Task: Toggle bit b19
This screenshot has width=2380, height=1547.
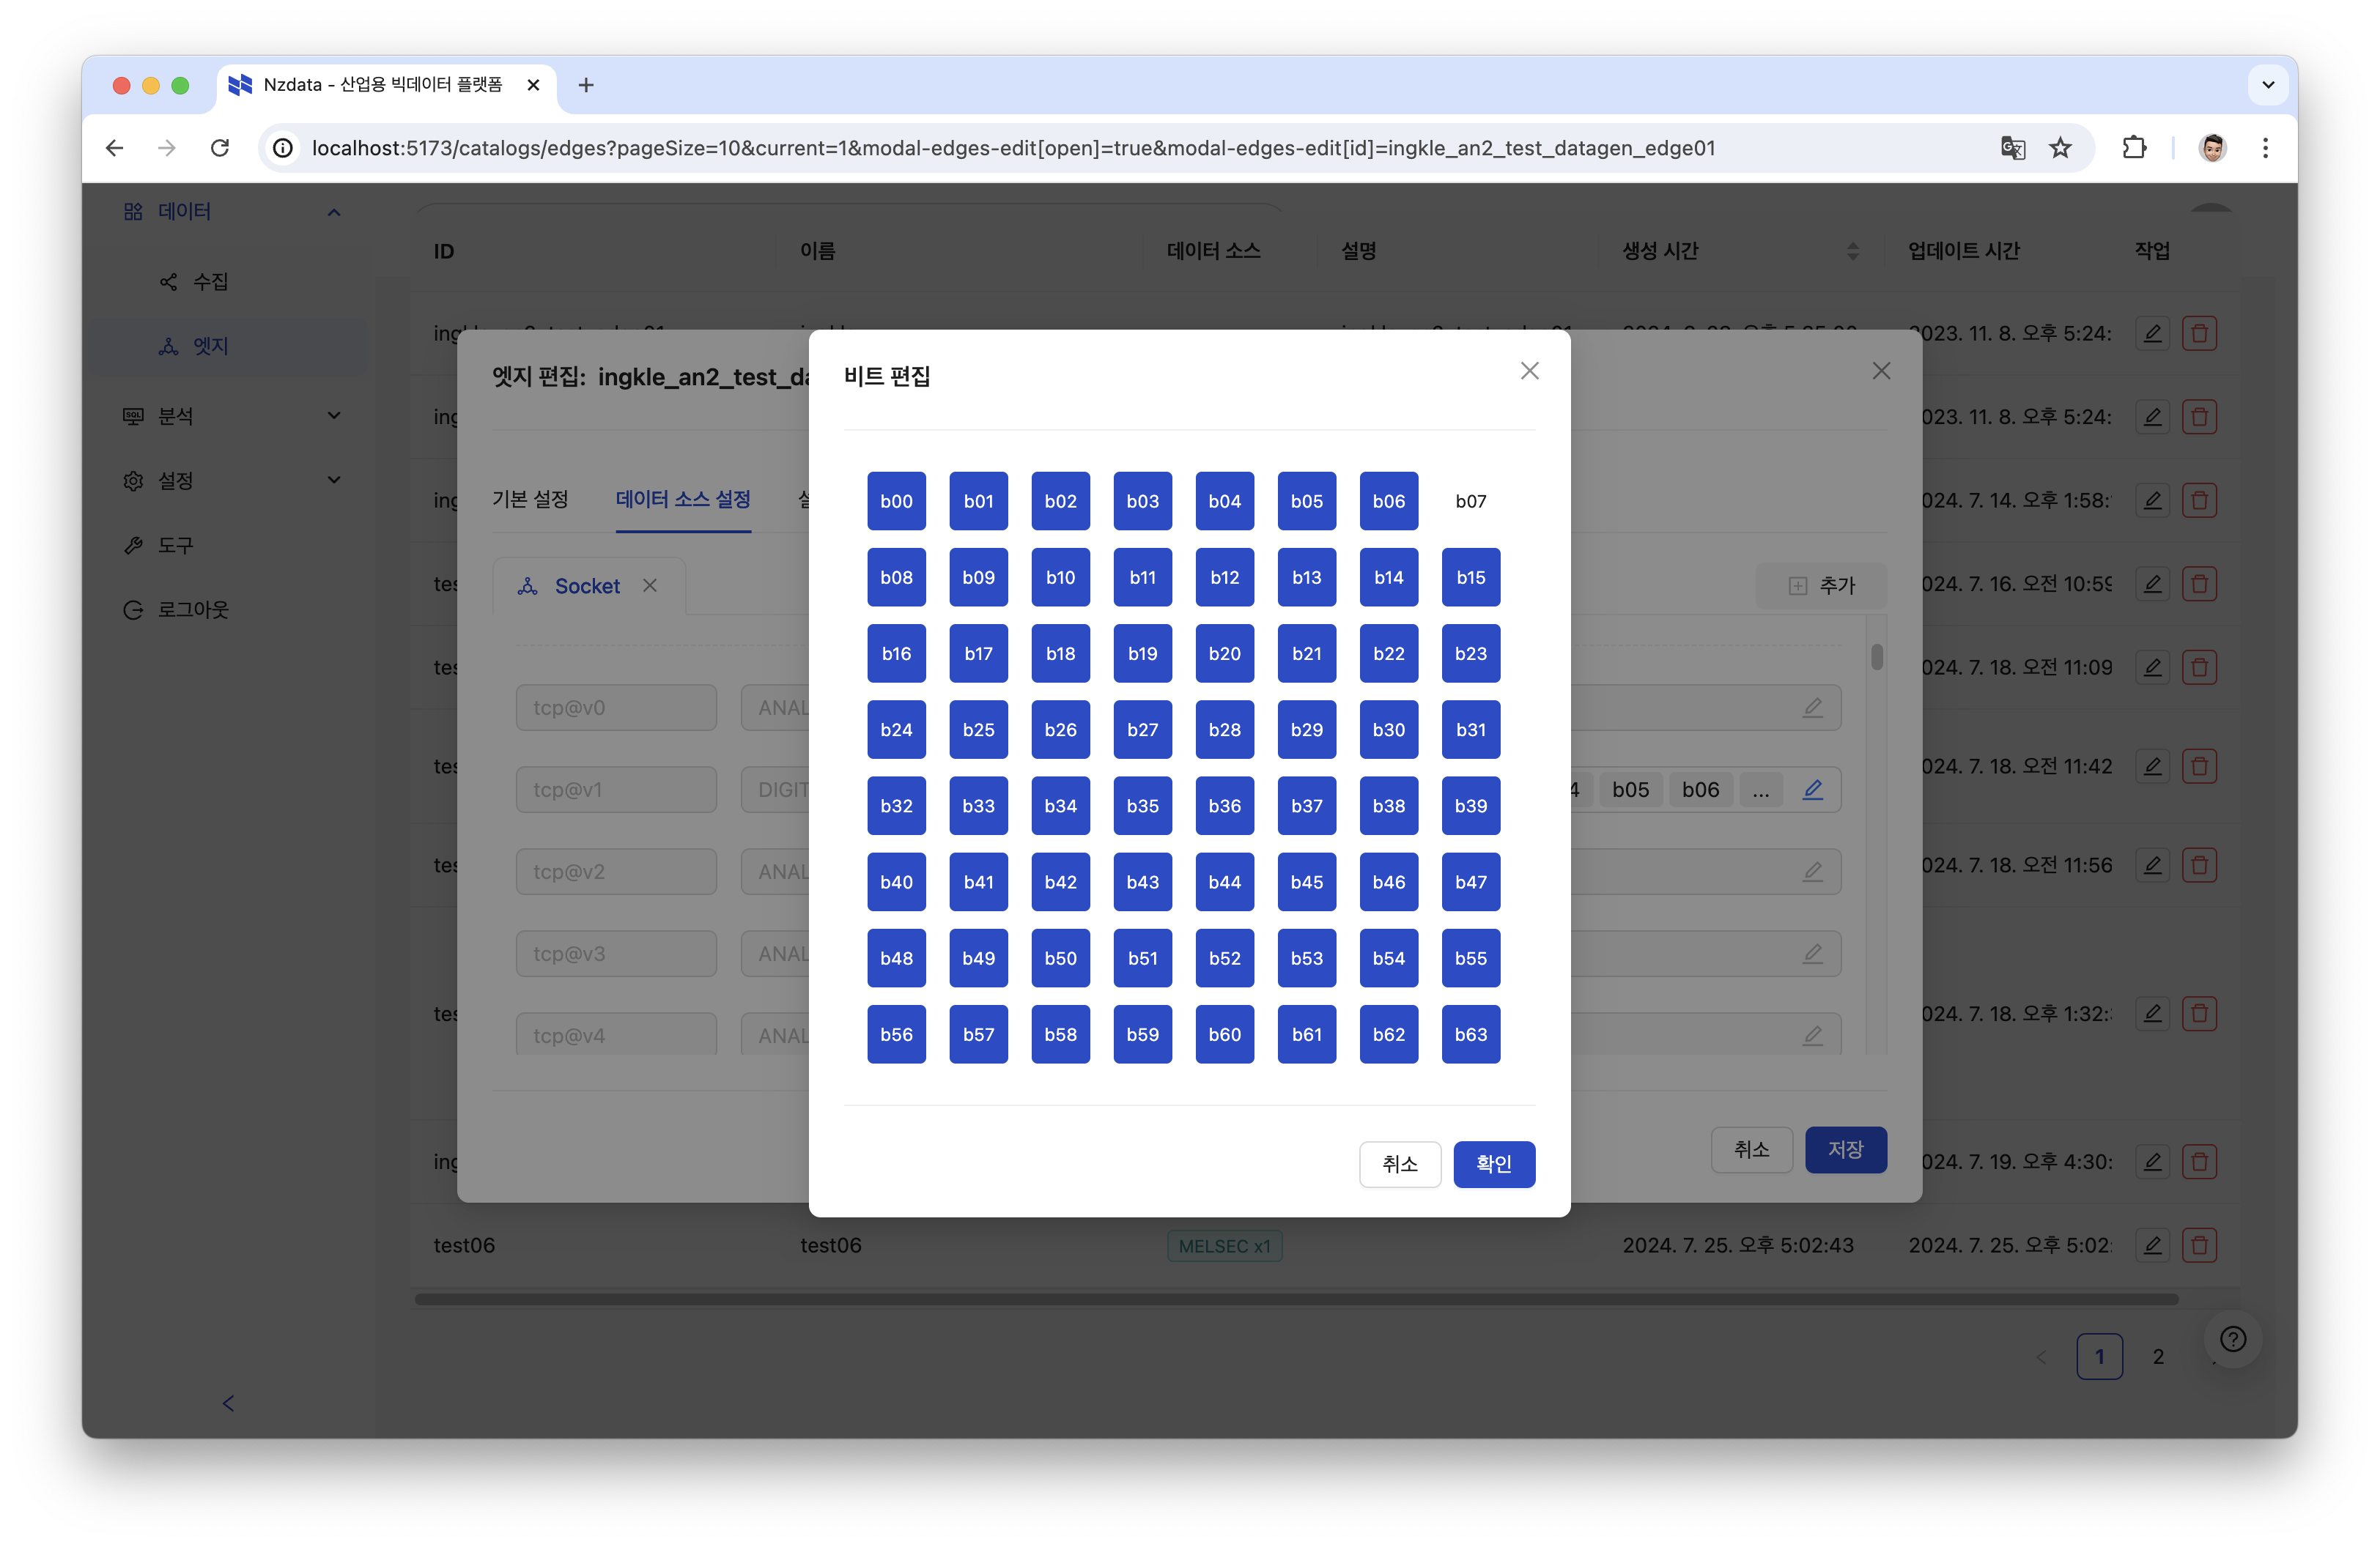Action: click(x=1142, y=653)
